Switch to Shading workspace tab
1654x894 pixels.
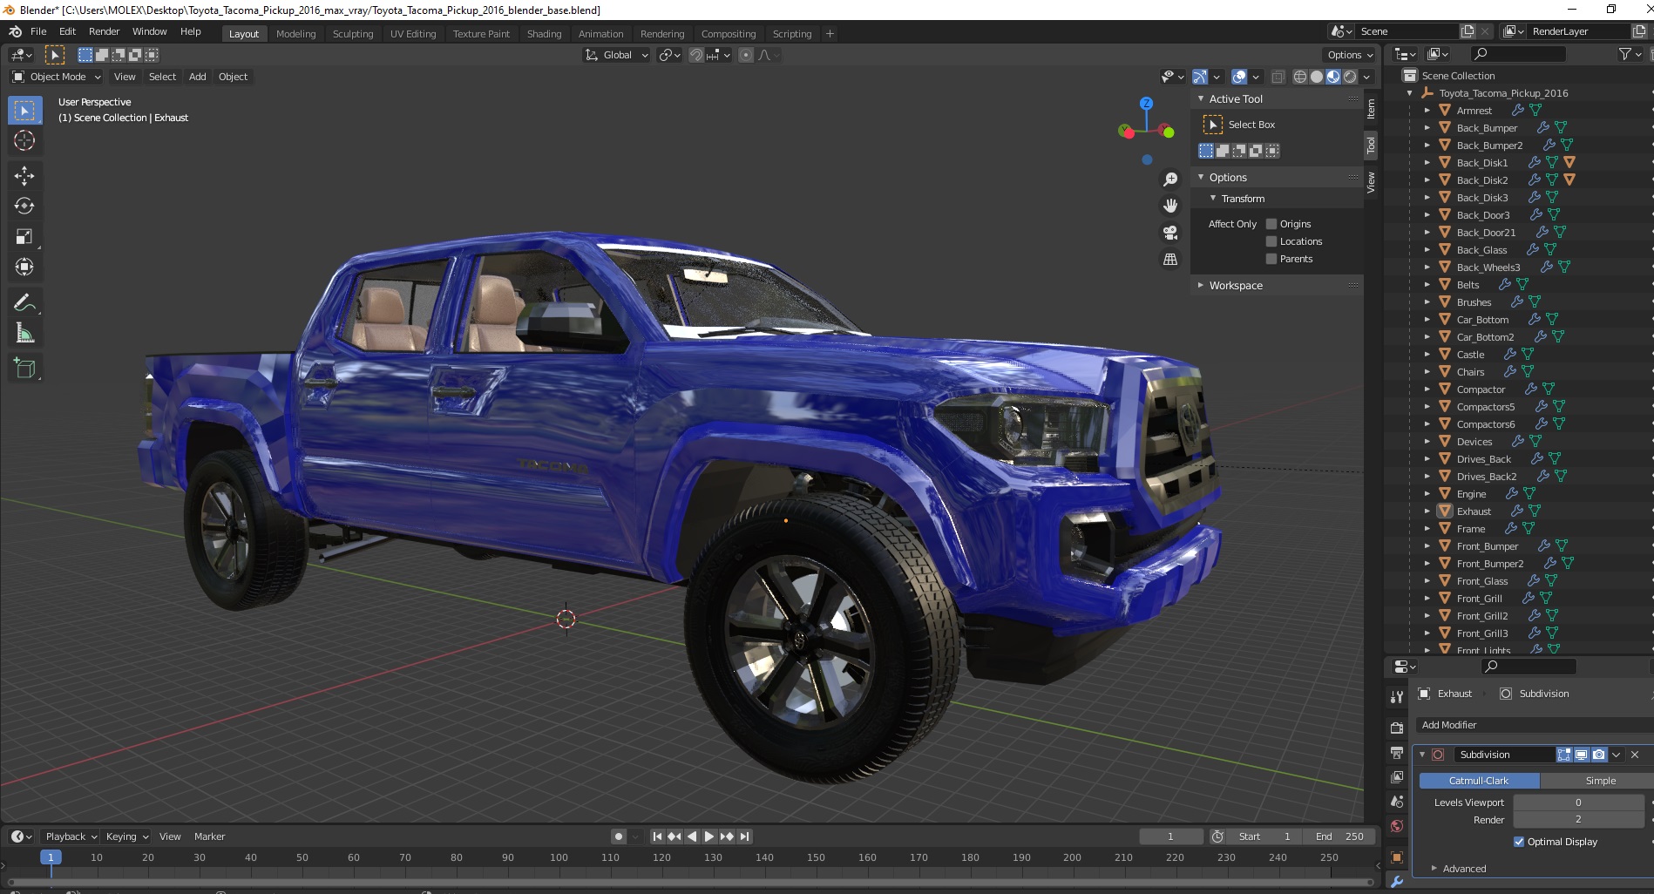point(544,34)
